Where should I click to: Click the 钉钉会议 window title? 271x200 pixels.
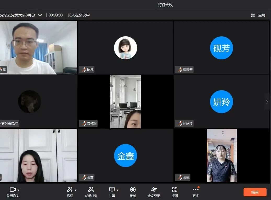(165, 5)
